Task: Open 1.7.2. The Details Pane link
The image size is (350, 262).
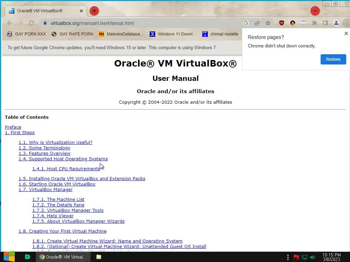Action: pos(58,205)
